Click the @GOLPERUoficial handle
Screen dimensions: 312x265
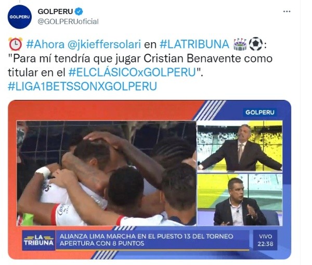(68, 21)
